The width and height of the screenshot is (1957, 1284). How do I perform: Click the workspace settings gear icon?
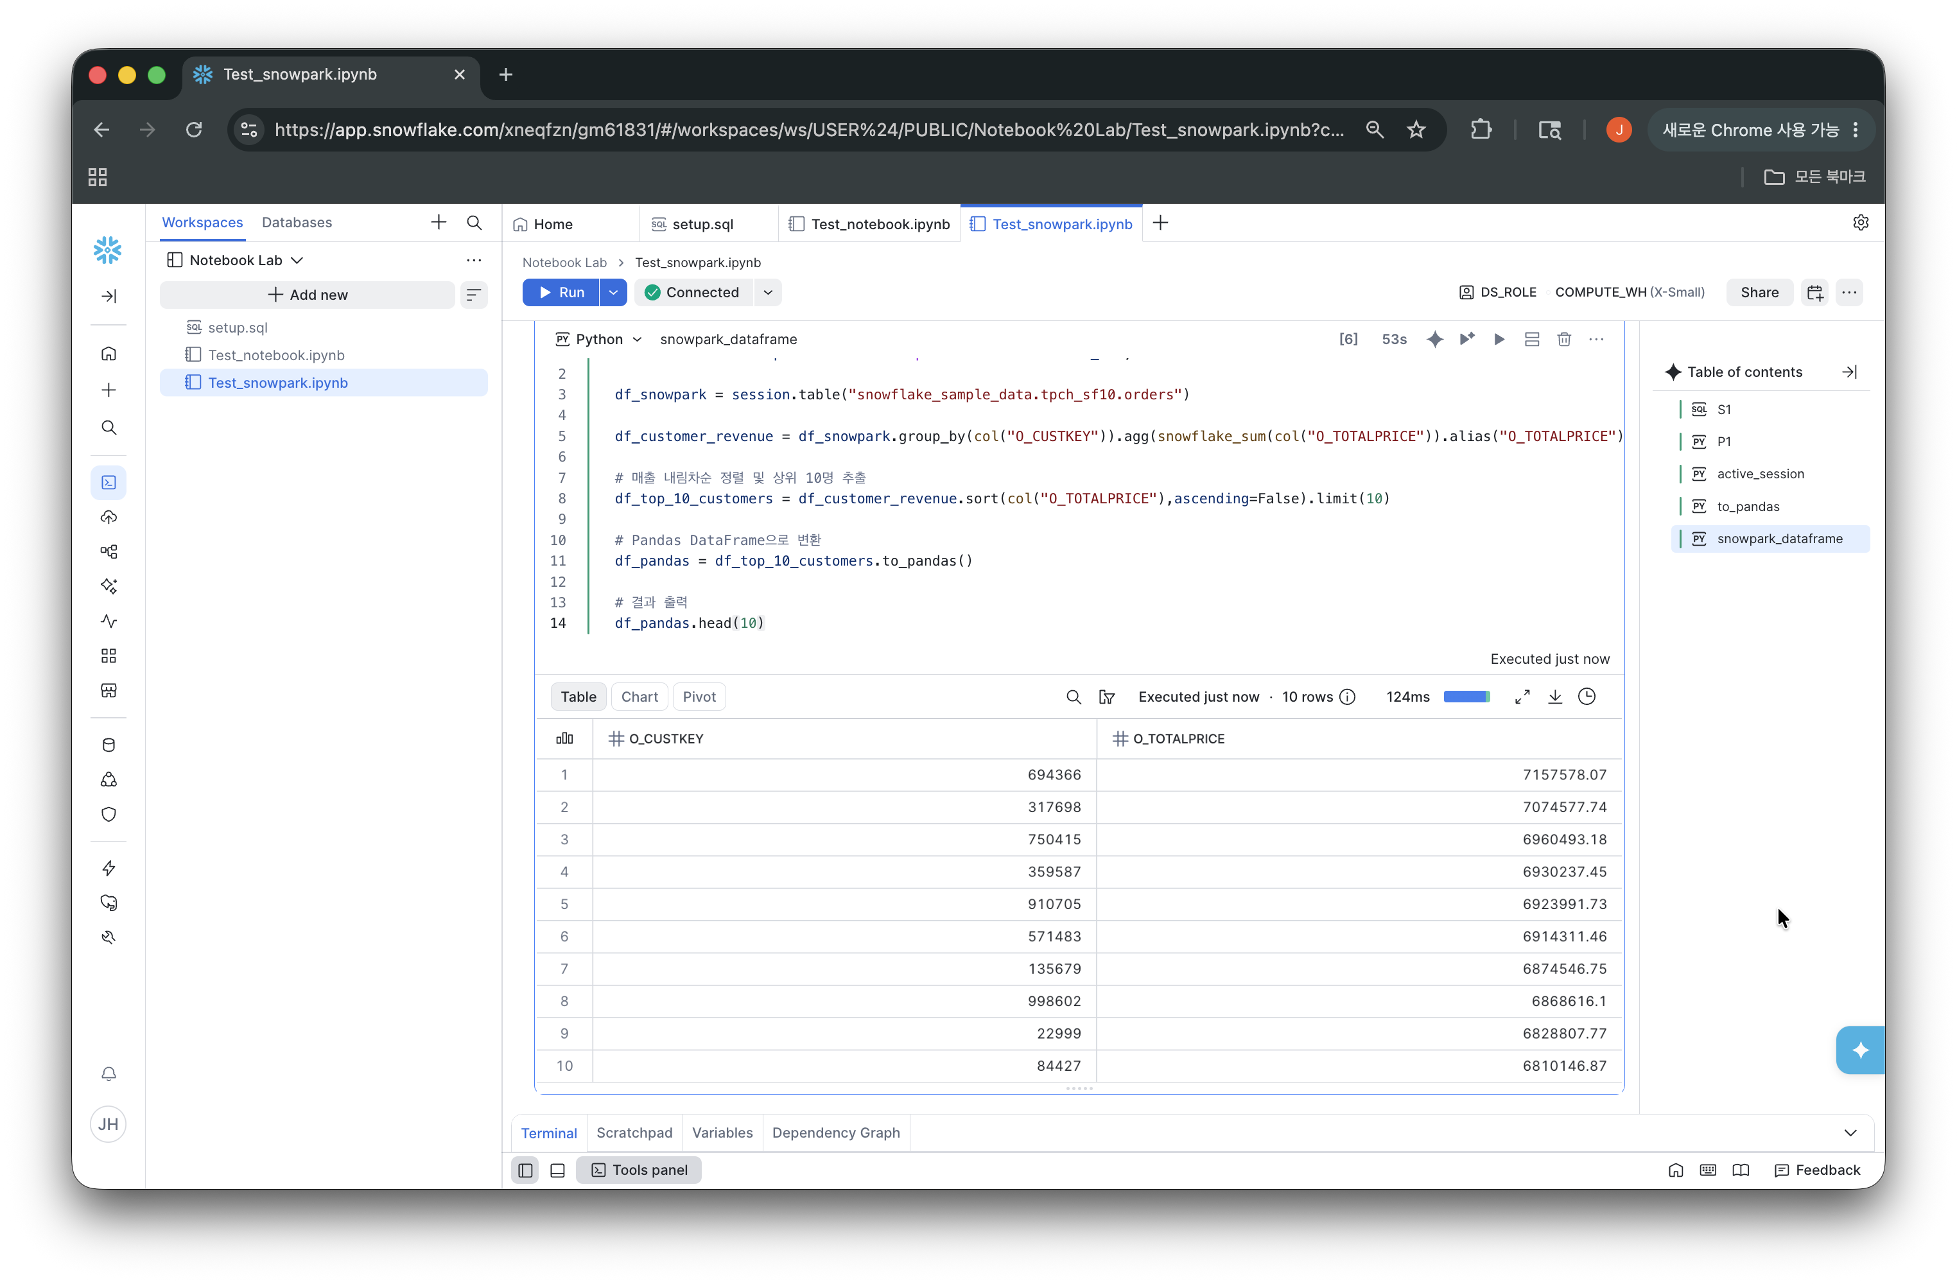[x=1860, y=223]
